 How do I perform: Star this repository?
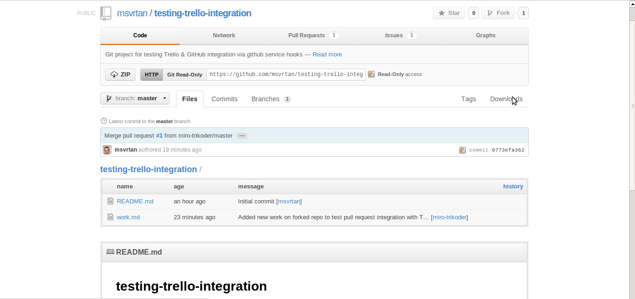click(x=449, y=13)
